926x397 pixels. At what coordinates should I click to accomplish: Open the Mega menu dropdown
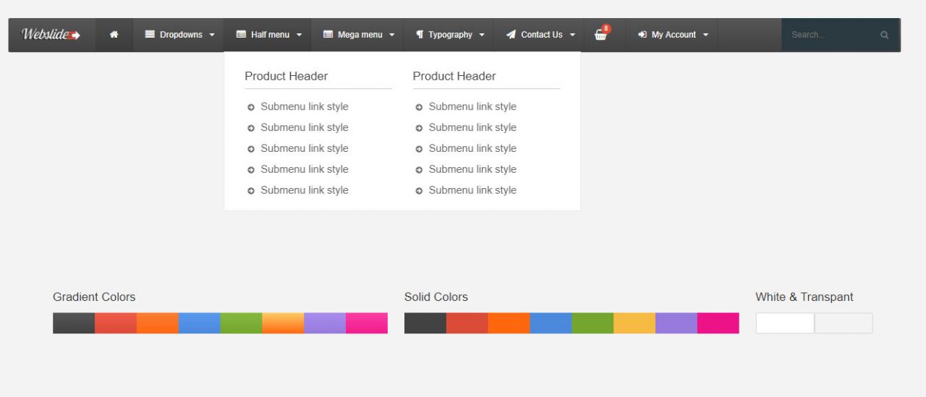coord(358,35)
